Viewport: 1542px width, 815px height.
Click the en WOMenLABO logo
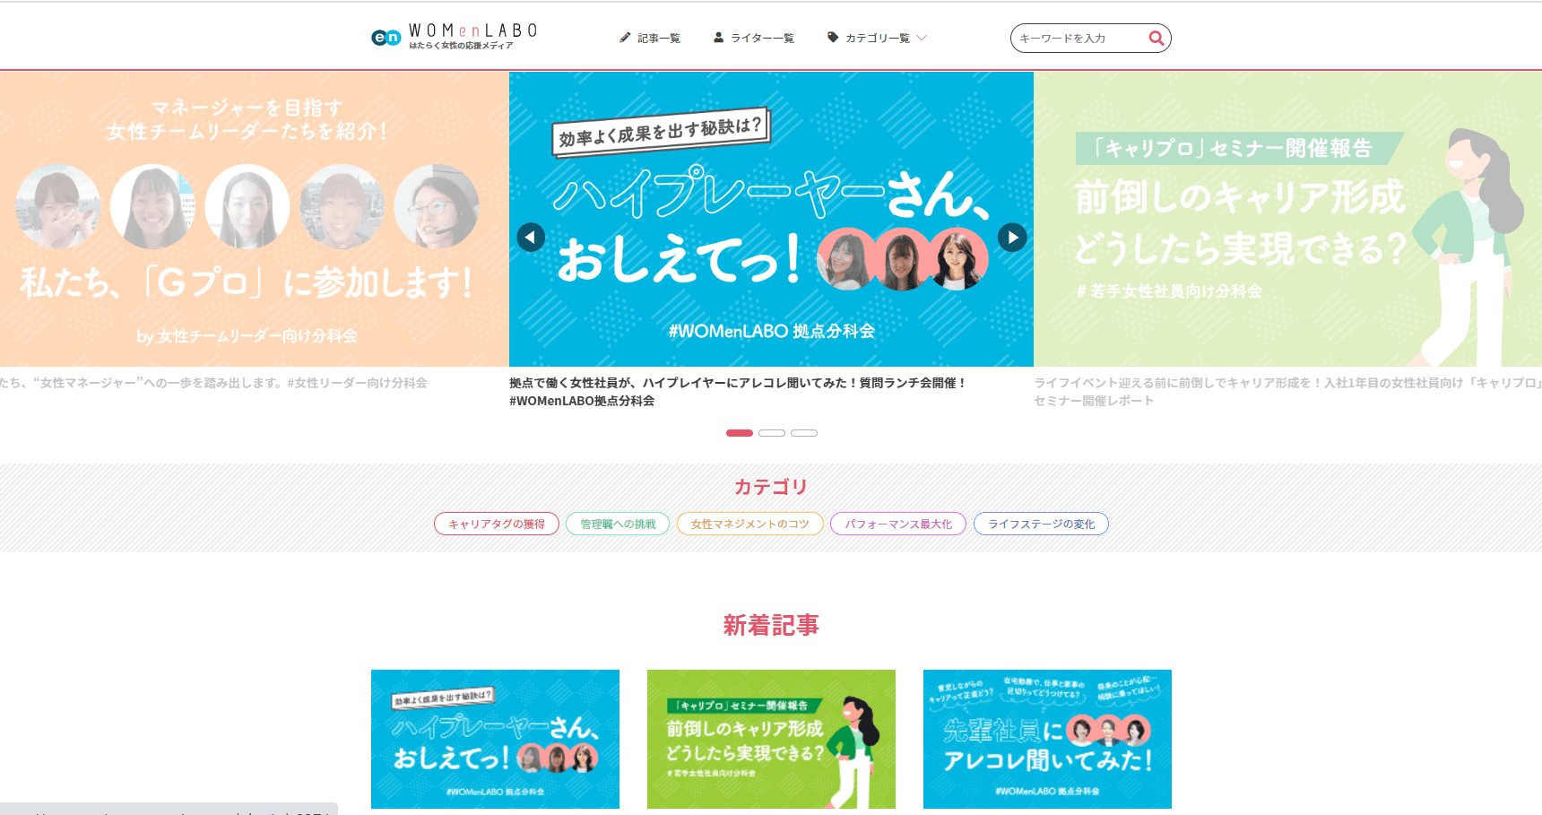click(x=454, y=37)
